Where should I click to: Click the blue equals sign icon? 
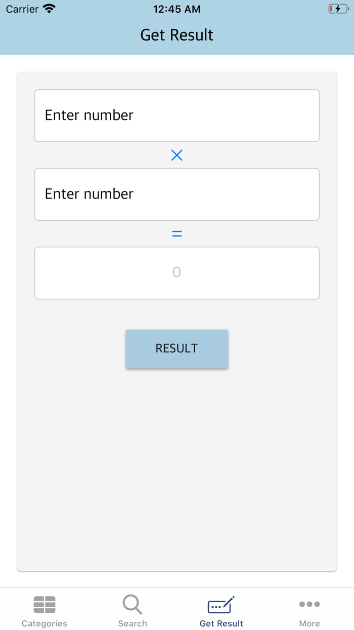point(176,234)
